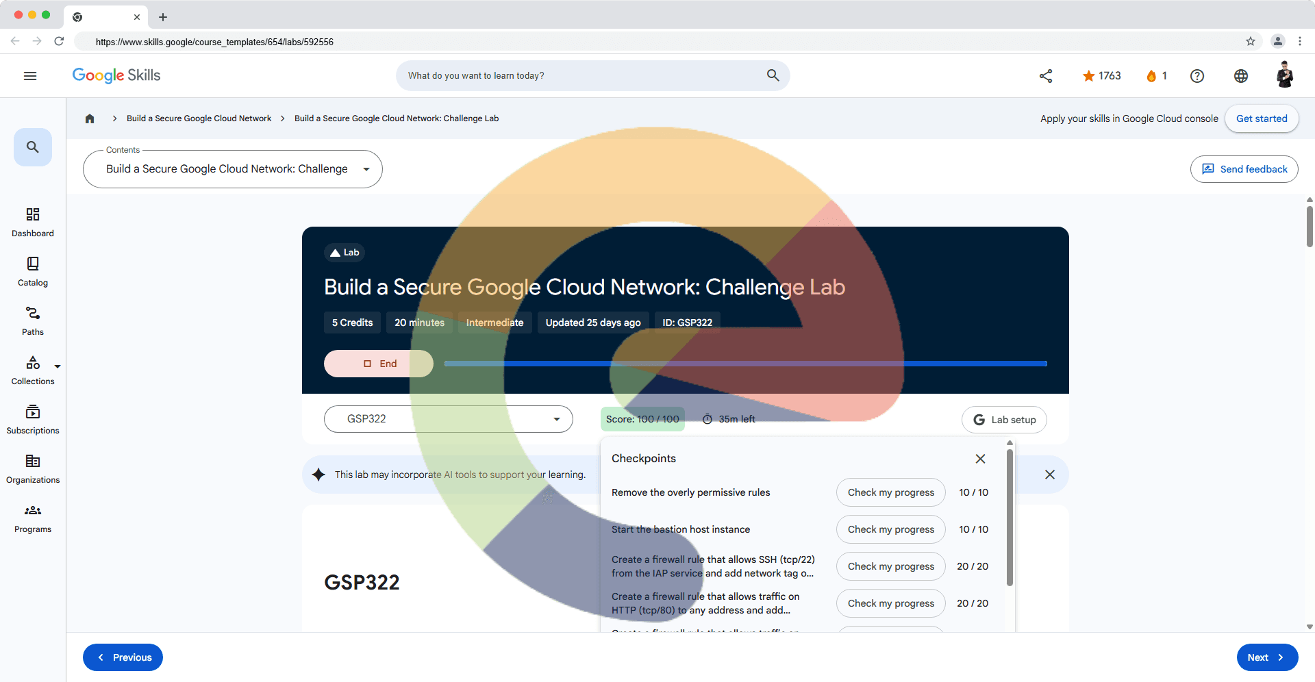The height and width of the screenshot is (682, 1315).
Task: Open points star showing 1763
Action: pos(1101,76)
